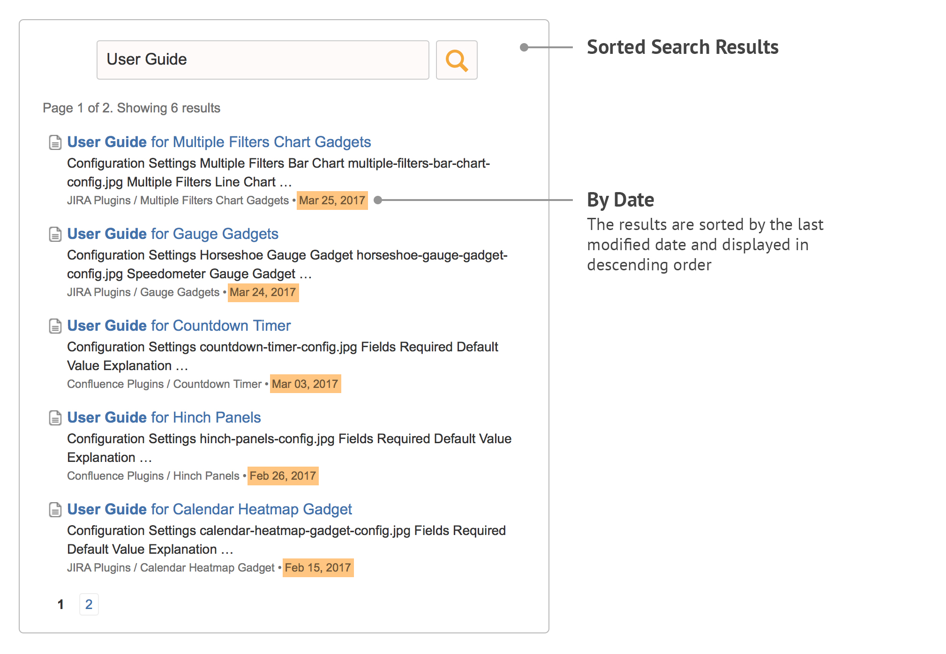The width and height of the screenshot is (946, 654).
Task: Click the Feb 15, 2017 highlighted date
Action: point(318,568)
